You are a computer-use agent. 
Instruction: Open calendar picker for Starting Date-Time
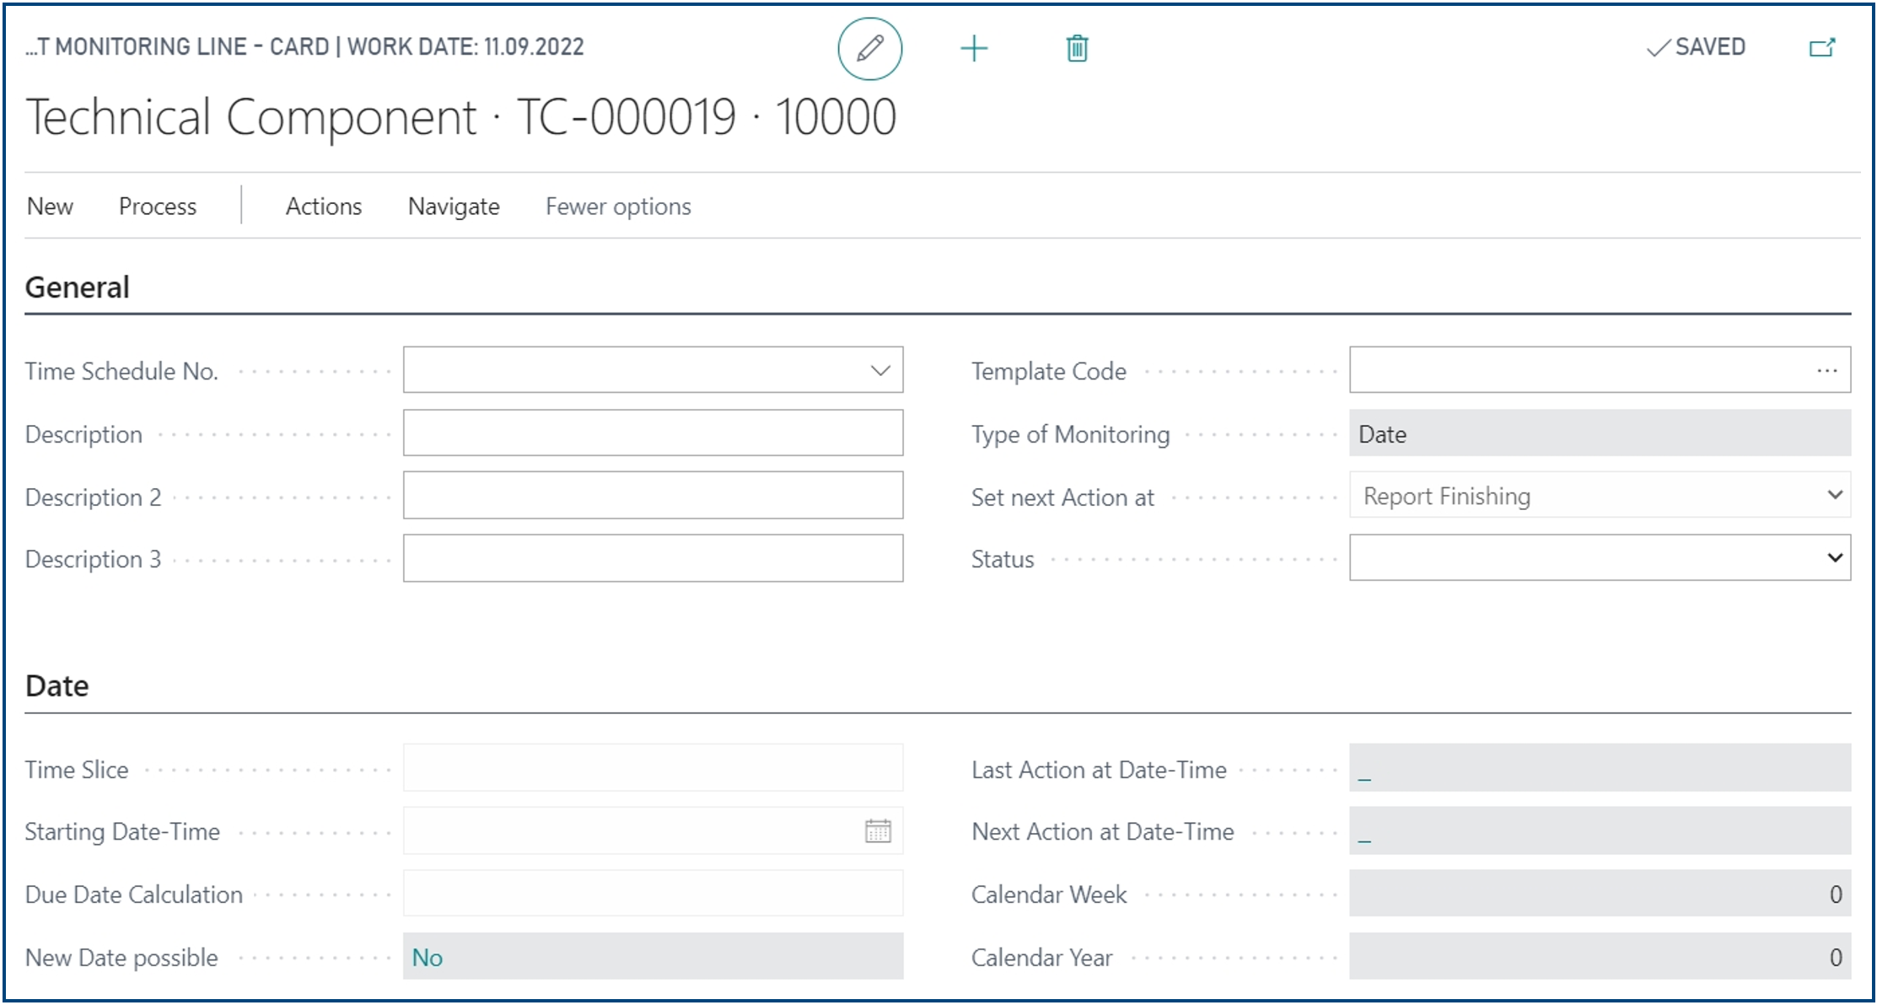click(x=878, y=831)
